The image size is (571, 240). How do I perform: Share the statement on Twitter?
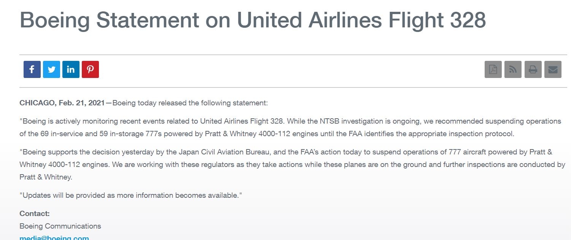click(51, 70)
